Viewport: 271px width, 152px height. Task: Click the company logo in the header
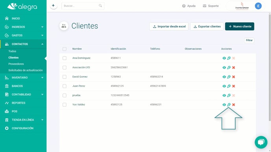[242, 6]
